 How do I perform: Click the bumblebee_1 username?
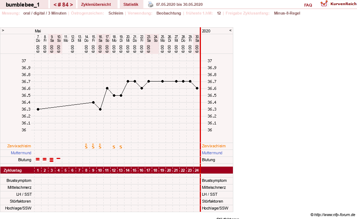[23, 5]
